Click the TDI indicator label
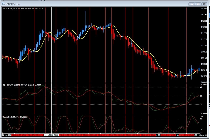This screenshot has width=210, height=139. [22, 85]
